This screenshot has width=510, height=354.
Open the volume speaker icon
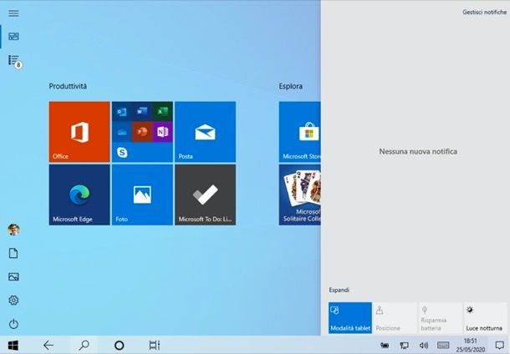pos(423,345)
